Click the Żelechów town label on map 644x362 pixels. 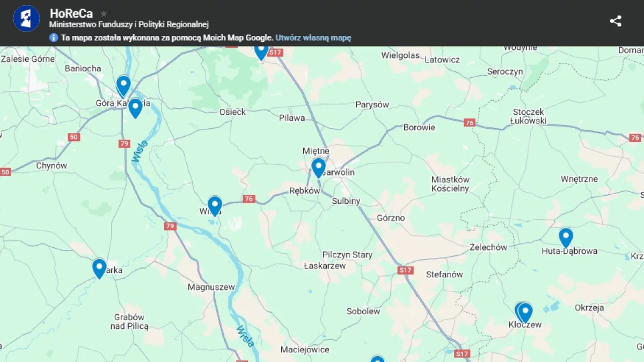(488, 247)
